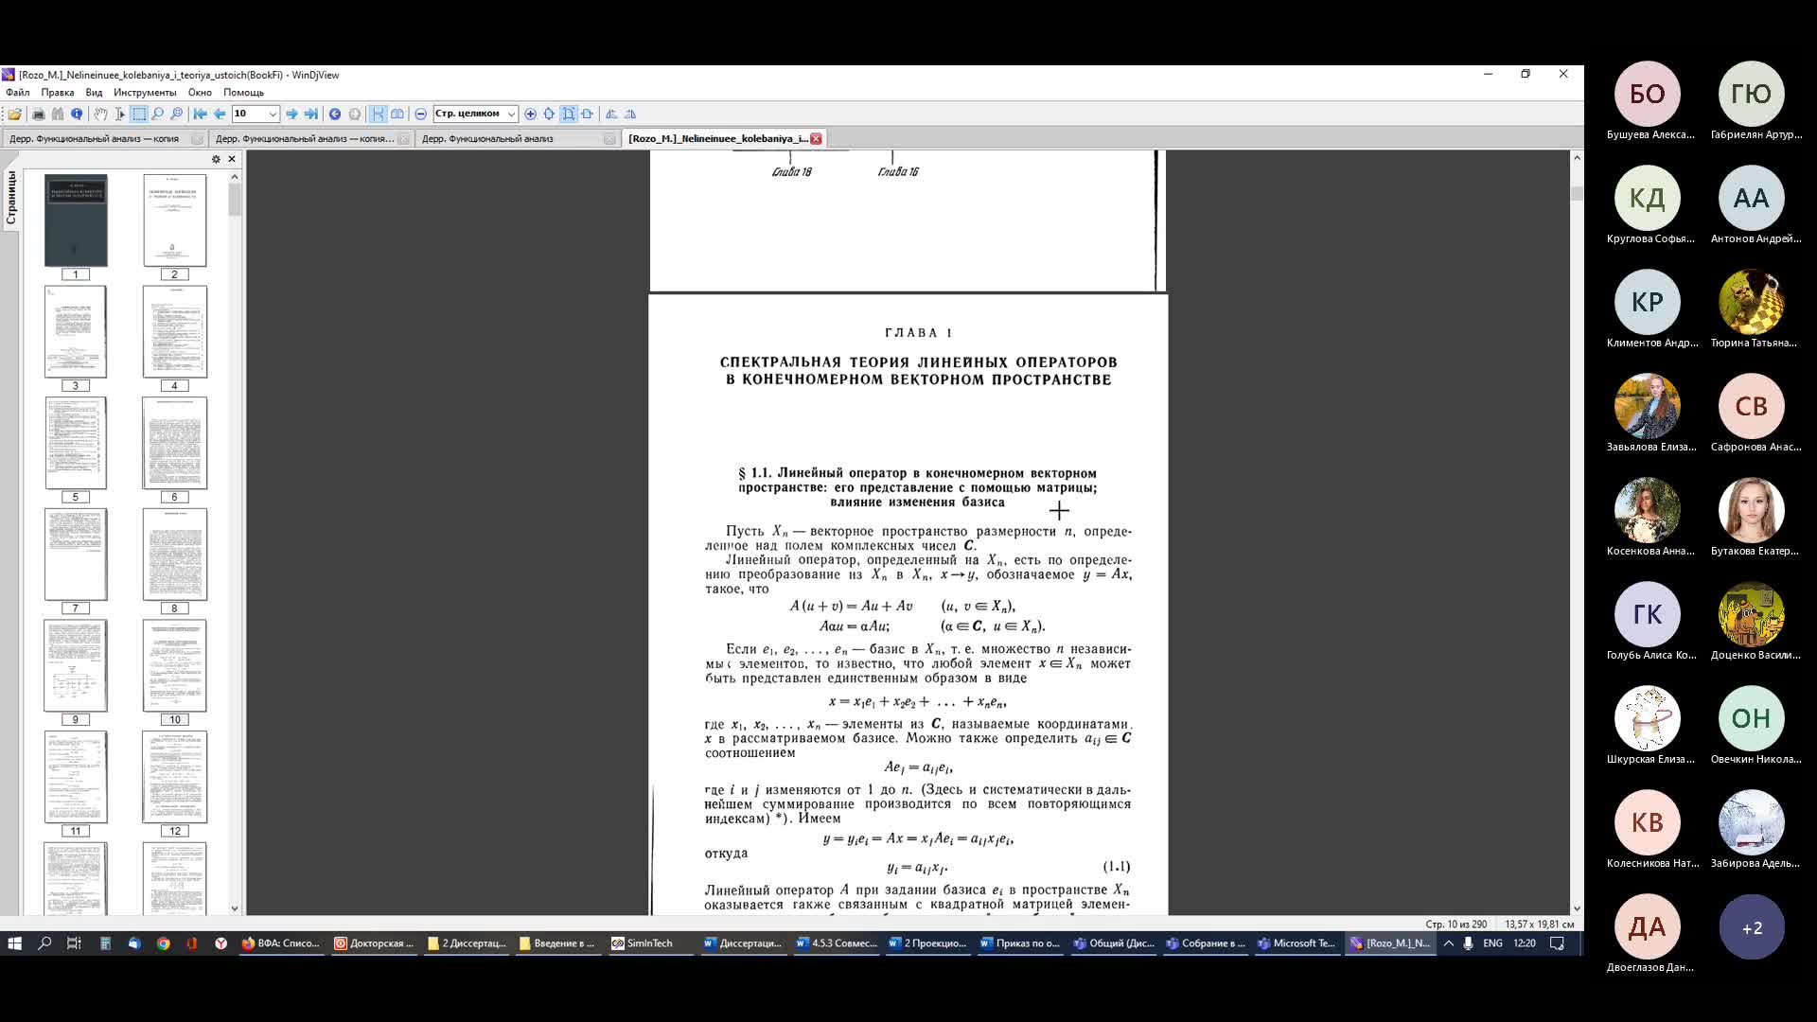Image resolution: width=1817 pixels, height=1022 pixels.
Task: Jump to the last page
Action: click(x=311, y=114)
